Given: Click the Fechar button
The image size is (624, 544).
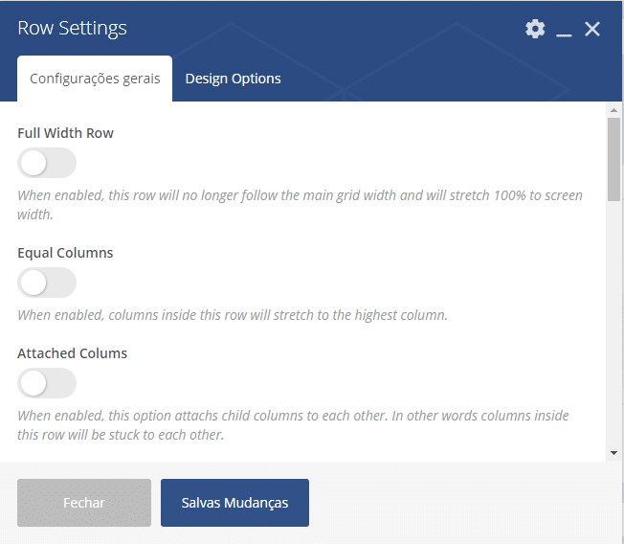Looking at the screenshot, I should coord(84,503).
